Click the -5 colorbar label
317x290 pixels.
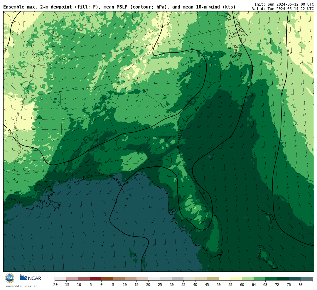pyautogui.click(x=90, y=284)
